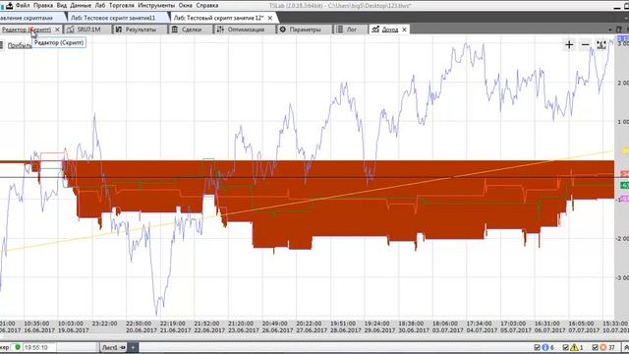Select the Лист1 sheet tab

(113, 347)
